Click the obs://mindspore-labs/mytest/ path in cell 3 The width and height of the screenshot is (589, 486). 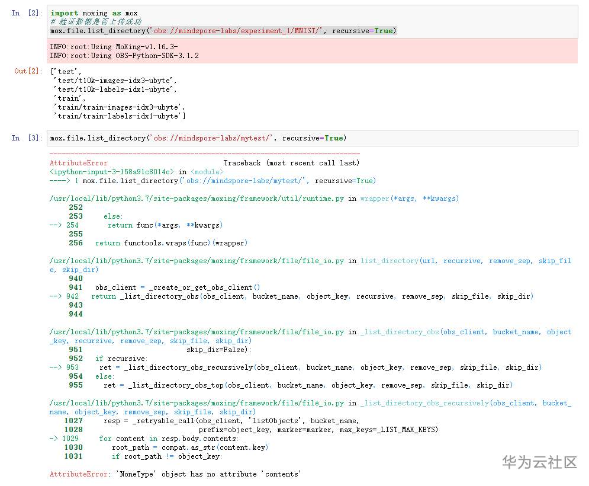point(213,138)
